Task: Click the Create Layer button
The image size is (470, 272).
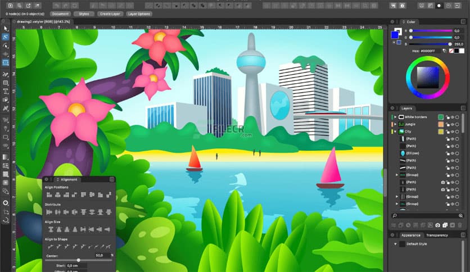Action: click(x=110, y=14)
